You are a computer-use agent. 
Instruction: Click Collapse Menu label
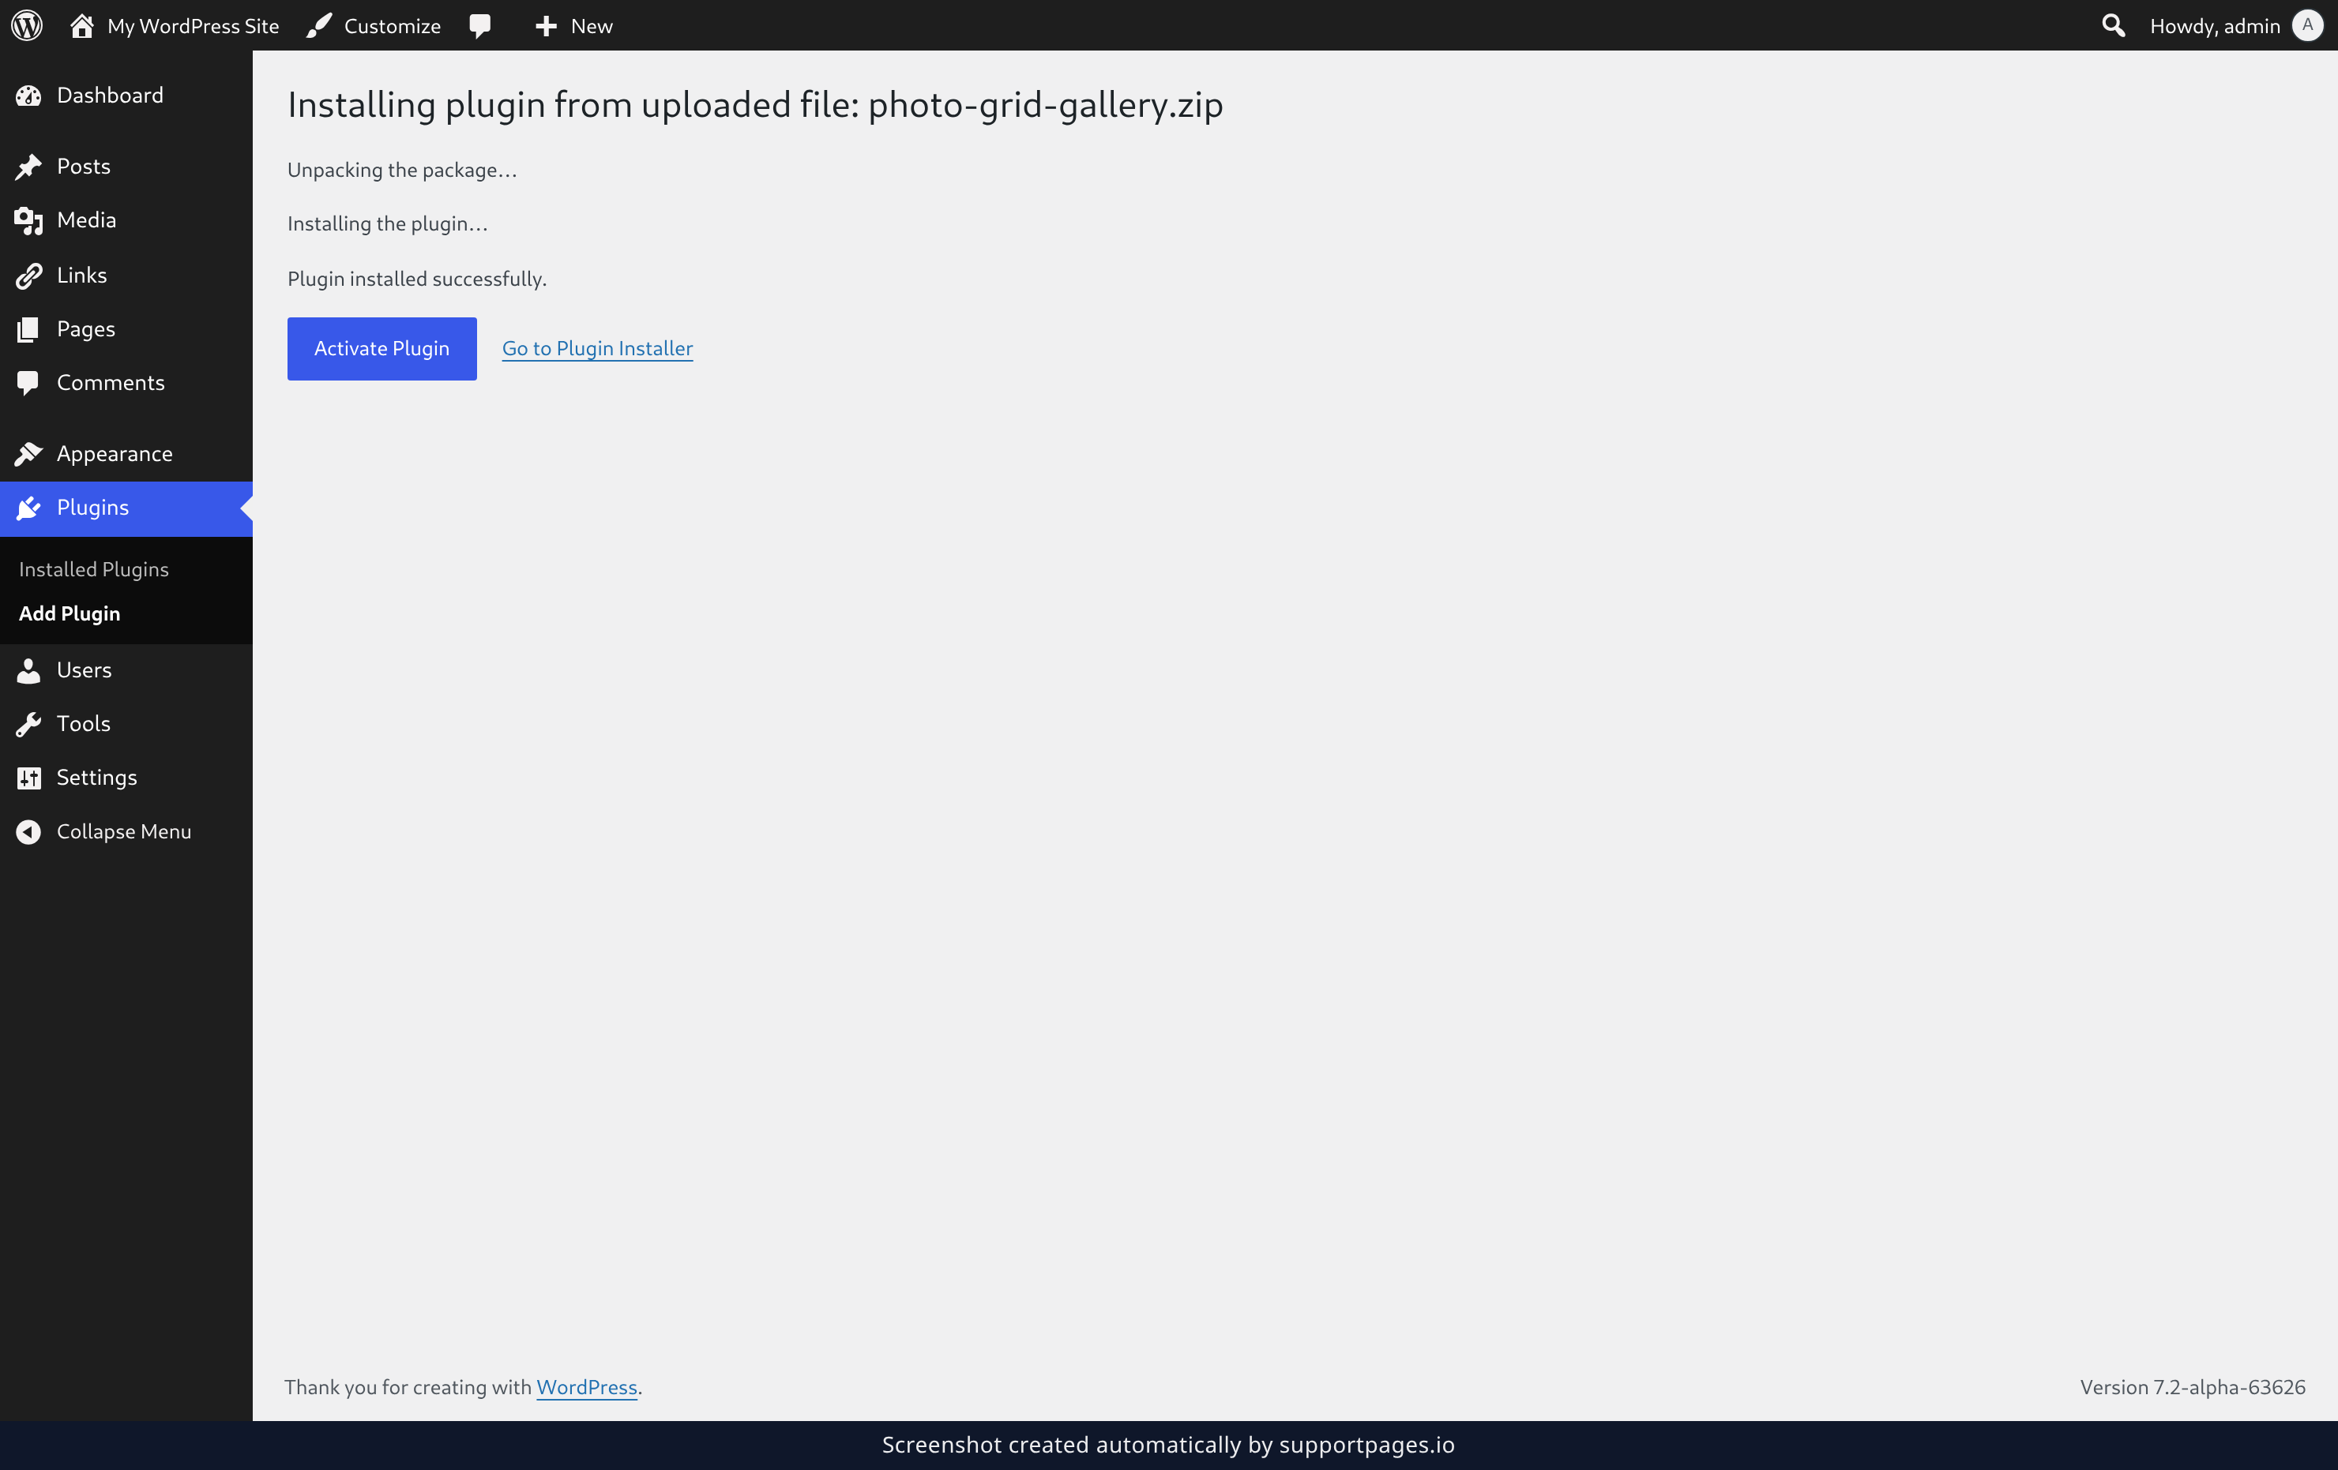click(x=123, y=831)
